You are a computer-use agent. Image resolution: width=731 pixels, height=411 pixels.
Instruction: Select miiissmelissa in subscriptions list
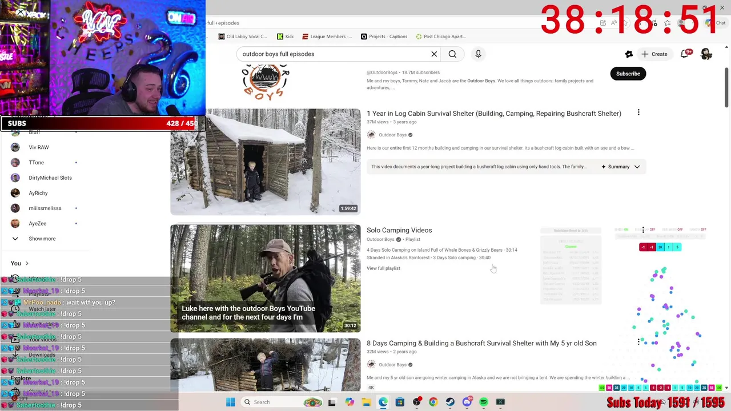(45, 208)
